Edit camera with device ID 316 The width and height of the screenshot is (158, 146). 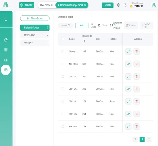pyautogui.click(x=128, y=76)
